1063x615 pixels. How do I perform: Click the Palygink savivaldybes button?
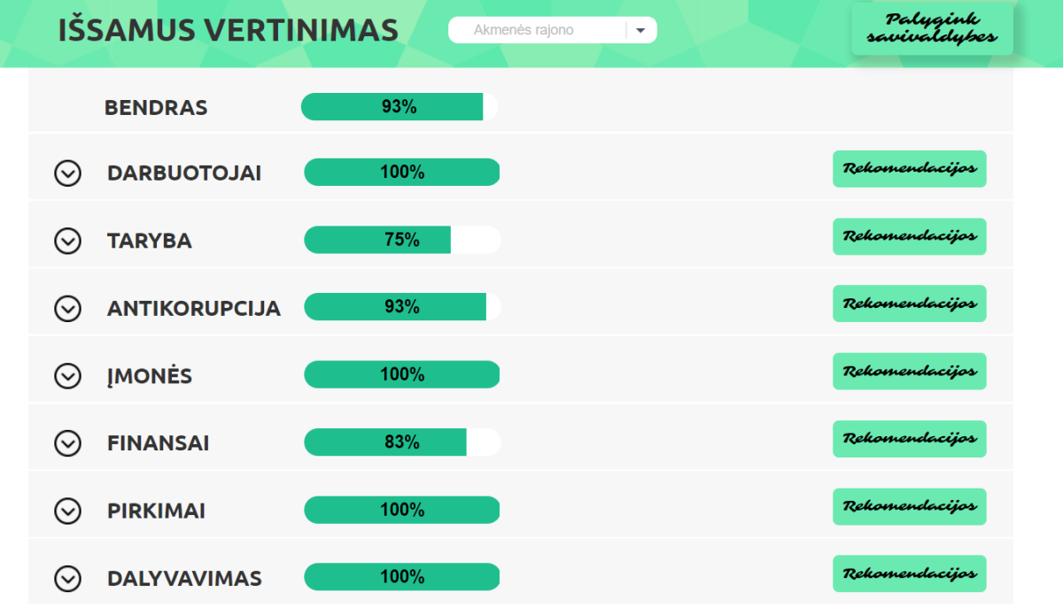click(932, 28)
